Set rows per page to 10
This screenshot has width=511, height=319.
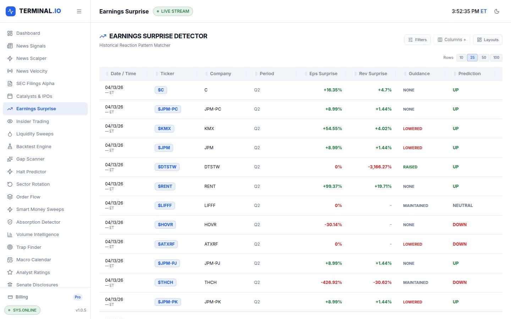click(461, 57)
